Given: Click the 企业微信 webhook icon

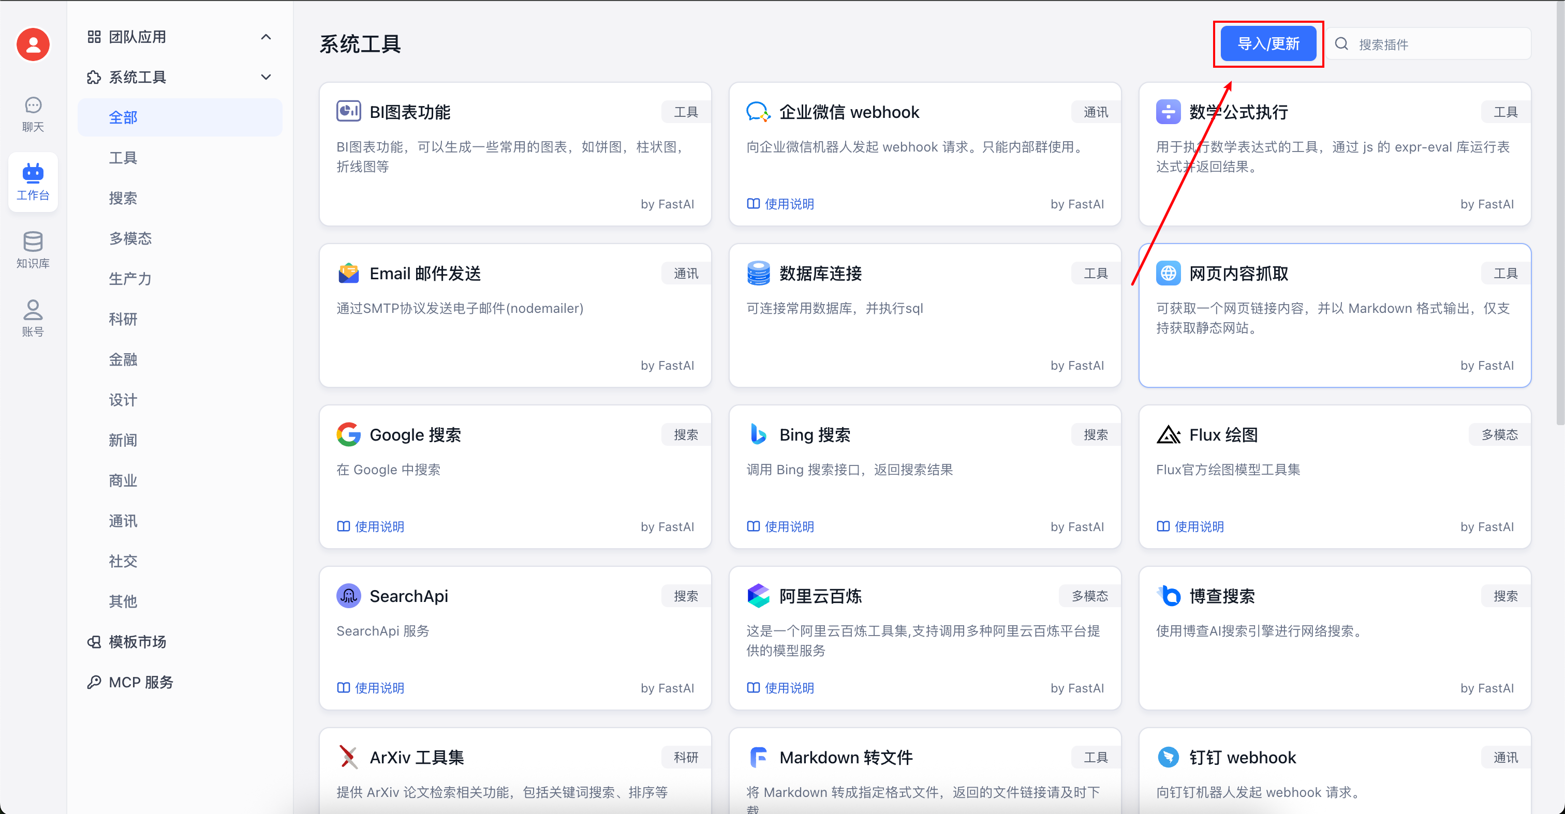Looking at the screenshot, I should (758, 112).
